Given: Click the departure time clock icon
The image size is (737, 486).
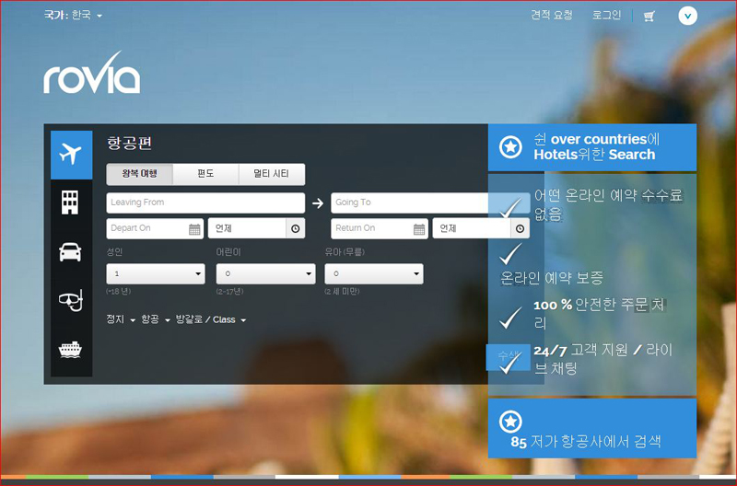Looking at the screenshot, I should pos(295,229).
